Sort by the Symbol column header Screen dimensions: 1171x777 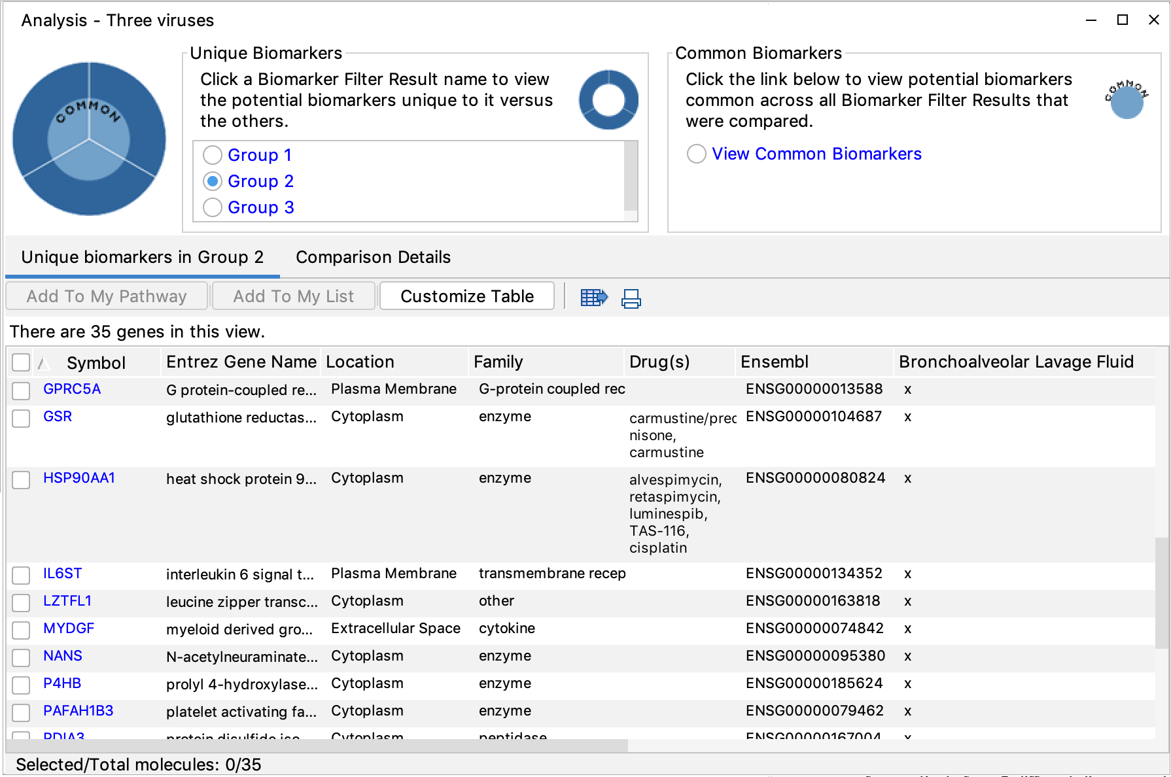(x=96, y=363)
